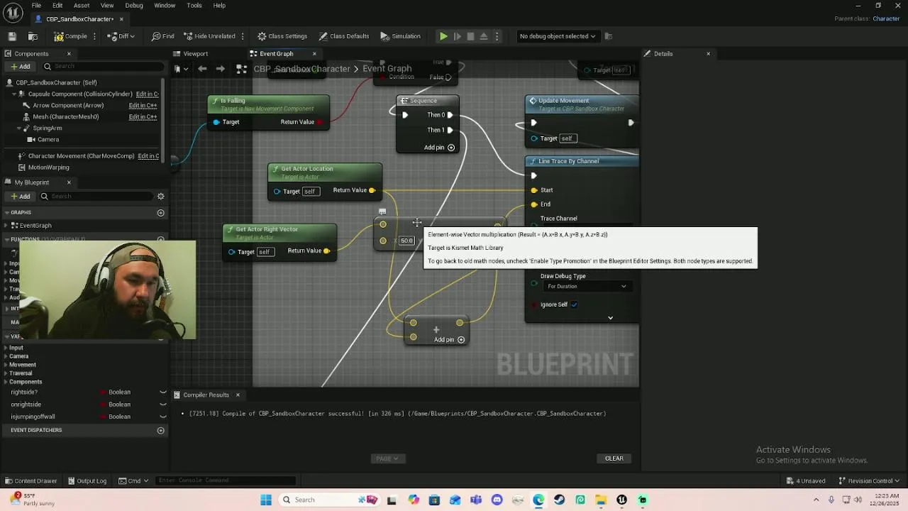
Task: Add a new Event Dispatcher with the plus icon
Action: pos(160,430)
